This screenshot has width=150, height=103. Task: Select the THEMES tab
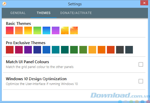[x=44, y=13]
